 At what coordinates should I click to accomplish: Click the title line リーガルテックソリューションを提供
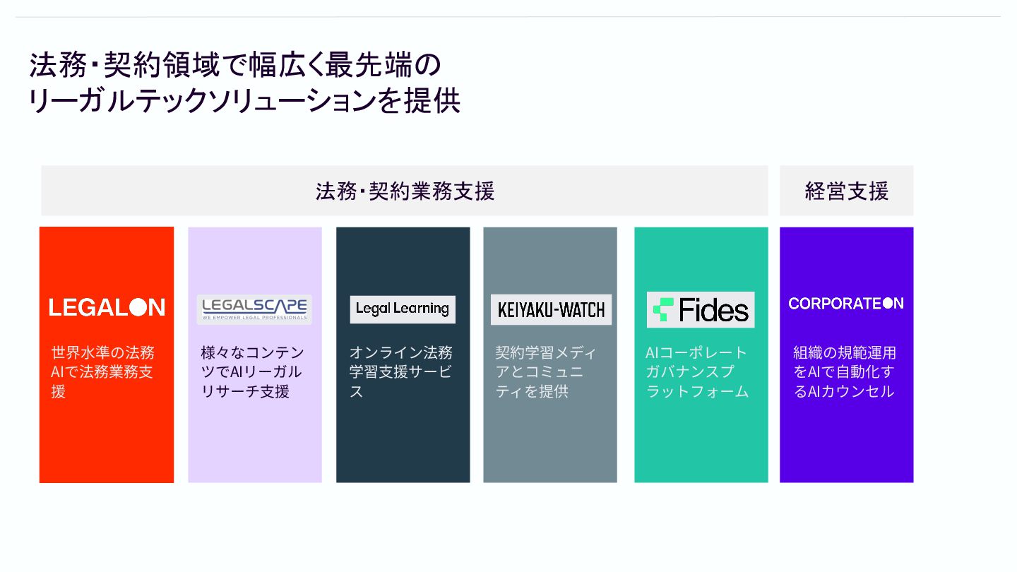pos(244,100)
